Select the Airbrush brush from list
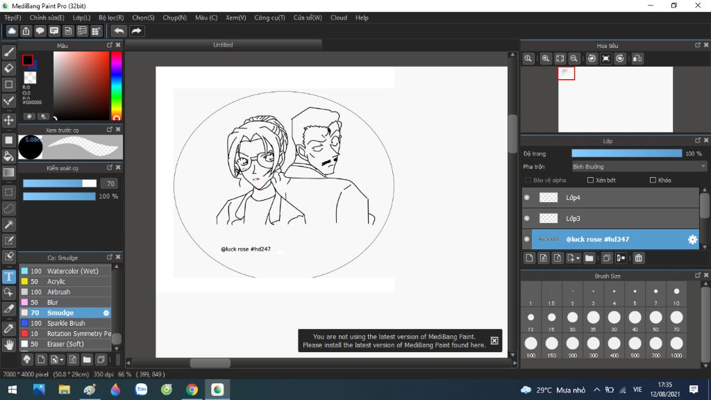The height and width of the screenshot is (400, 711). pos(58,292)
